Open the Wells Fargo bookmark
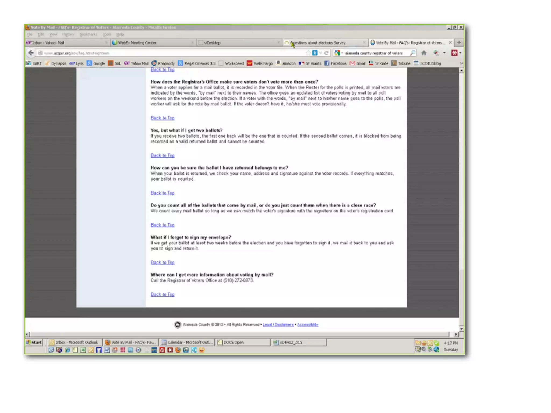 click(260, 63)
